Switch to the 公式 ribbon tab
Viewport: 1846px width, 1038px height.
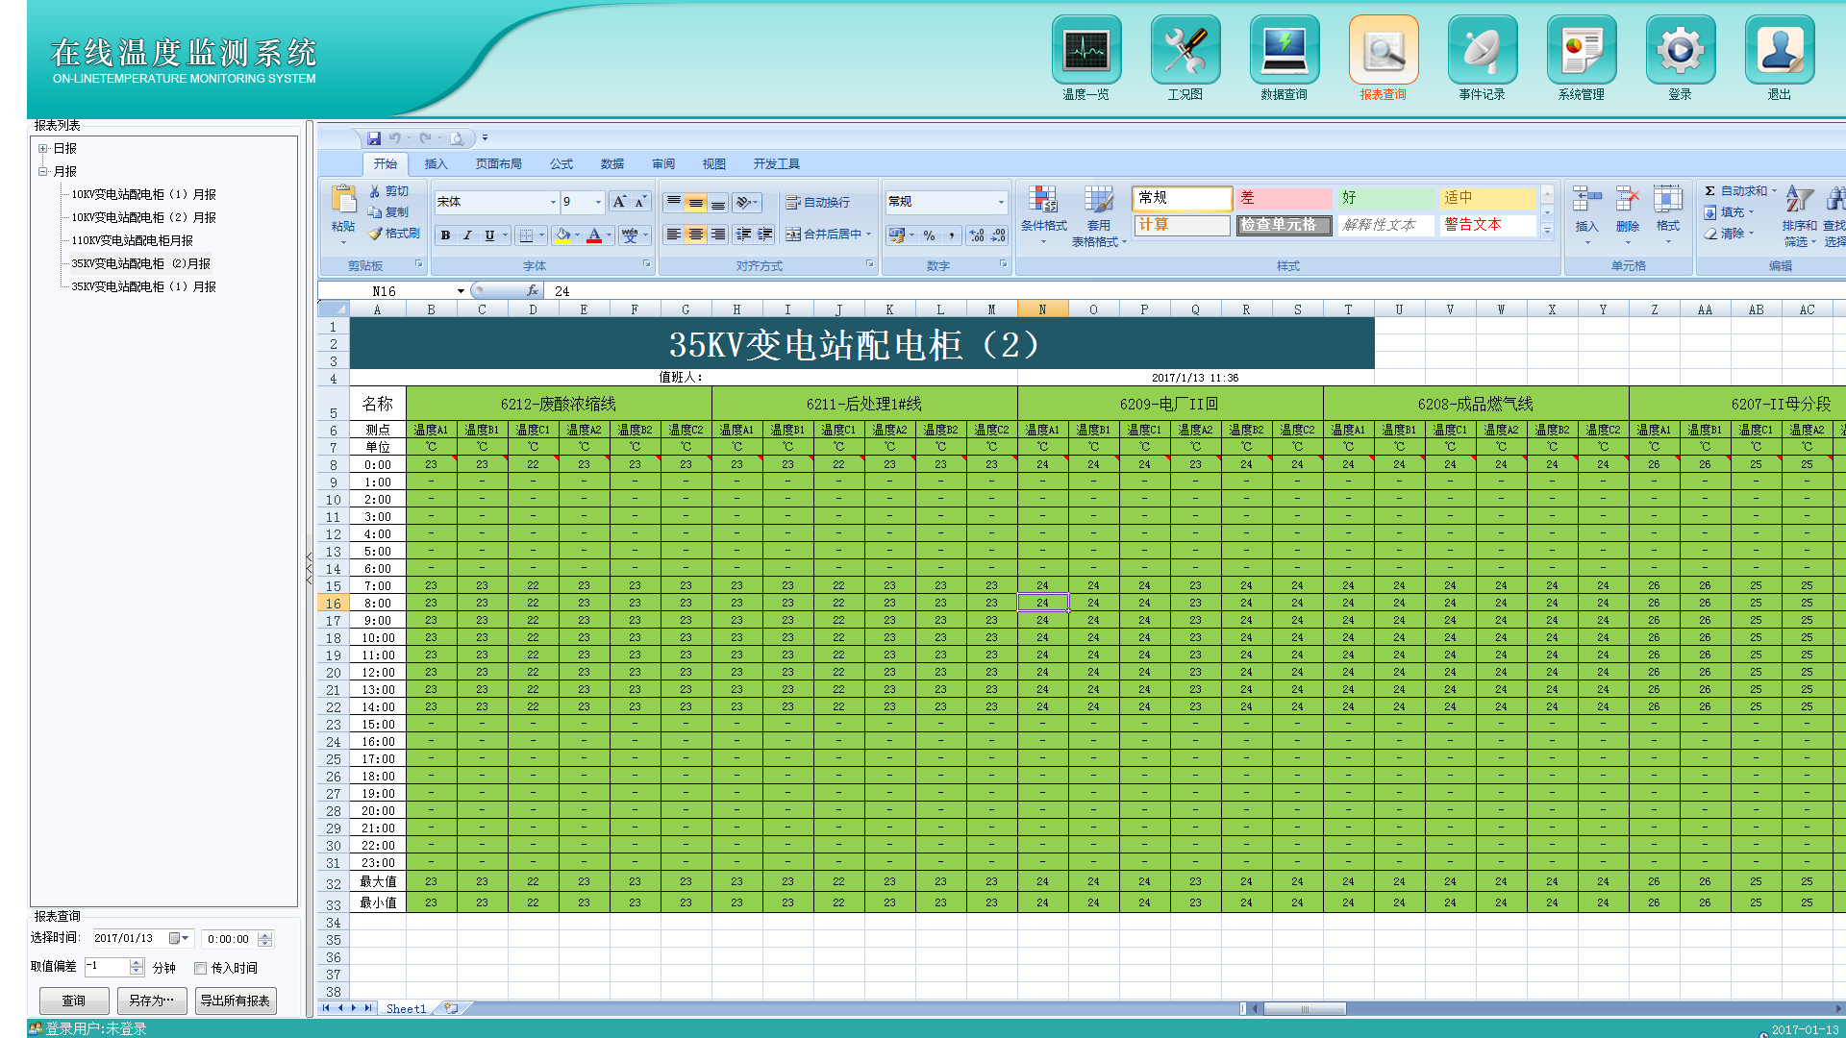coord(561,163)
